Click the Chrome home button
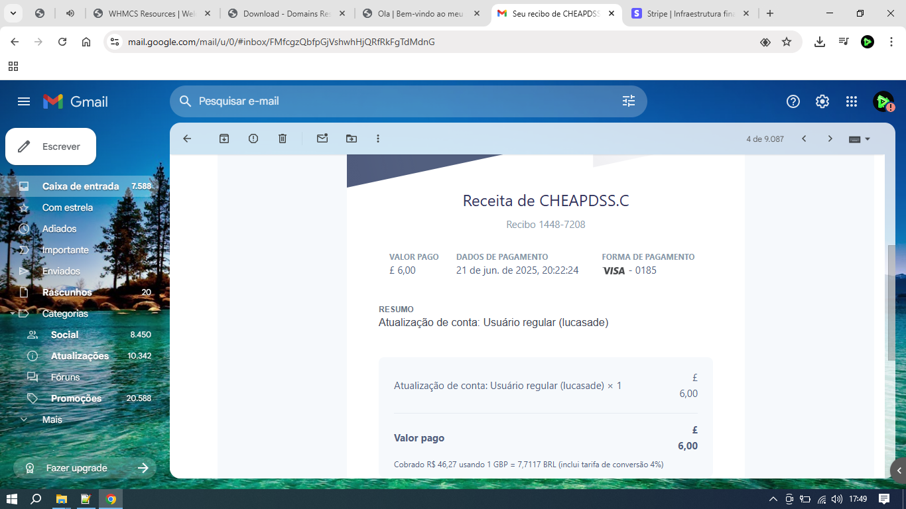The image size is (906, 509). pos(86,42)
